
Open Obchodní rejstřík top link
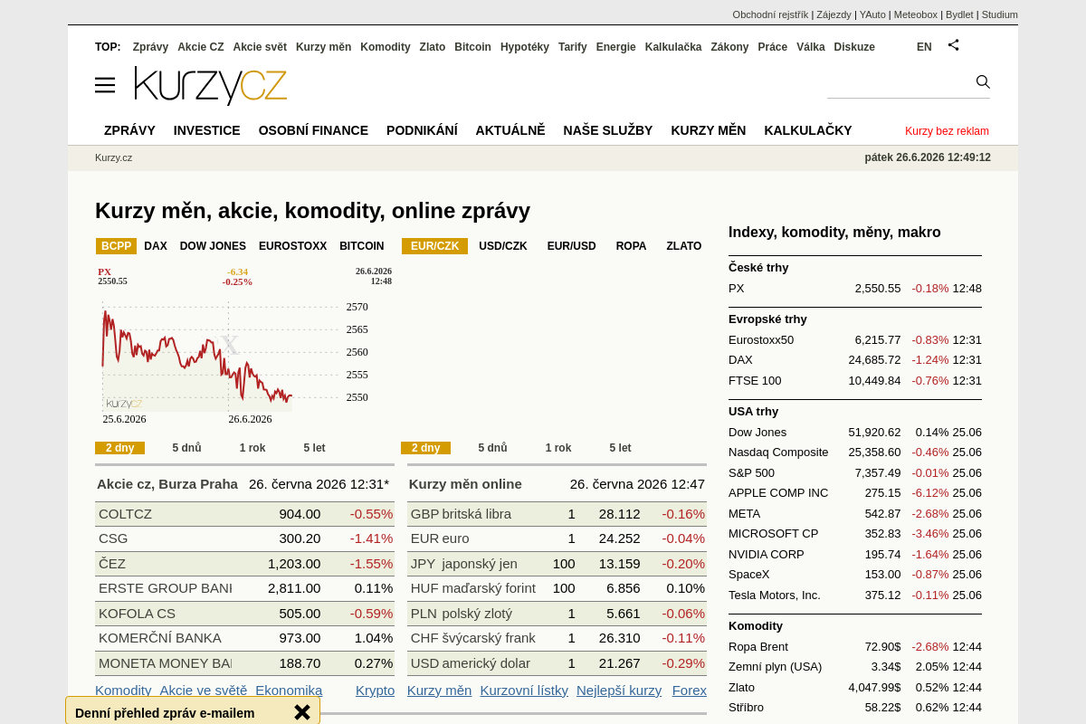[x=770, y=14]
